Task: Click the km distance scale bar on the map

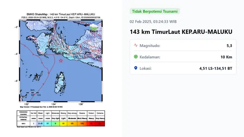Action: point(32,92)
